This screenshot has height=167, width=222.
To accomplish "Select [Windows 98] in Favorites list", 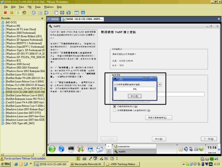I will 13,26.
